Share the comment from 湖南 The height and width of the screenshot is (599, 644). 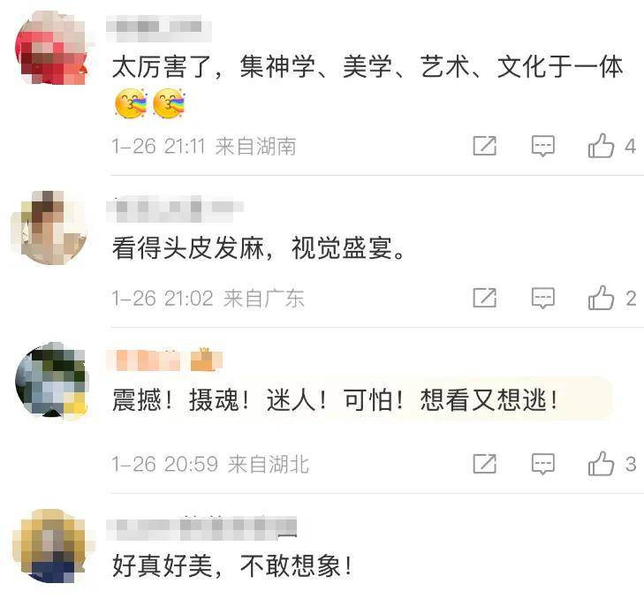[485, 146]
